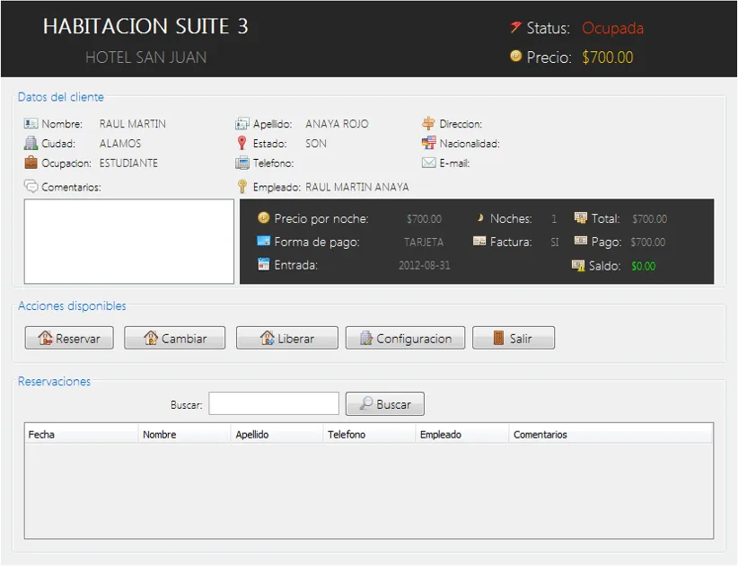Click the Salir exit button
Image resolution: width=738 pixels, height=566 pixels.
point(514,338)
